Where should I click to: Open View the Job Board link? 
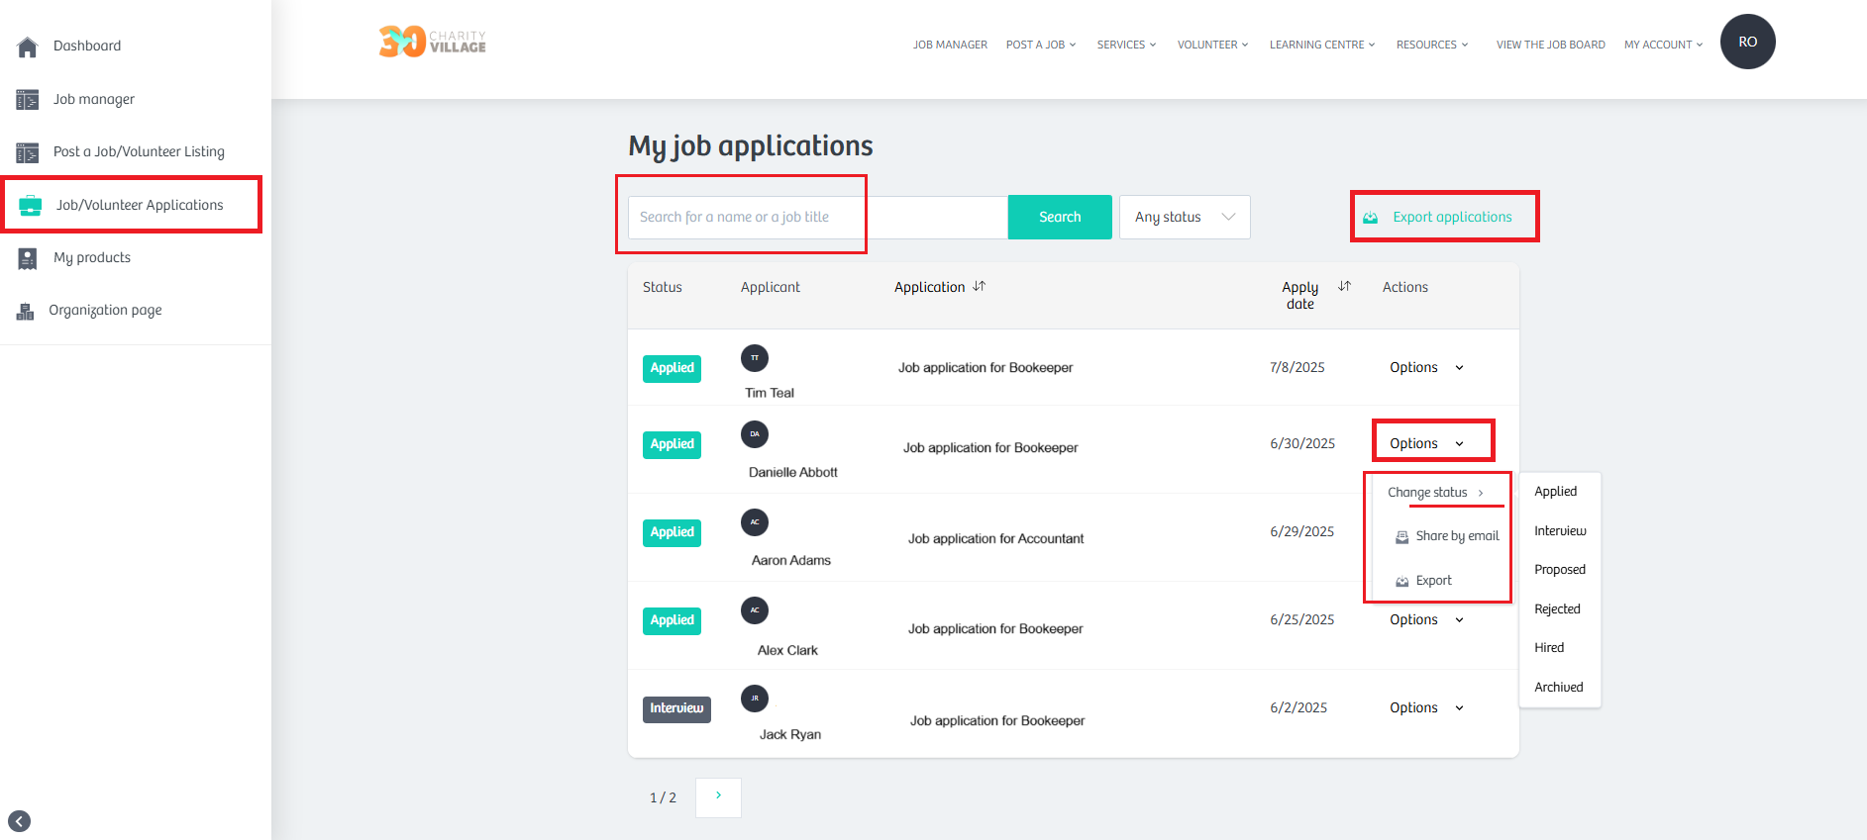click(x=1550, y=45)
